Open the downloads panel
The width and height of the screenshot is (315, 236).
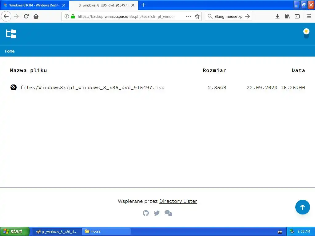[277, 16]
